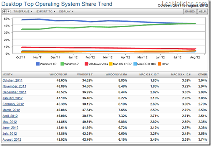Open the June, 2012 link

tap(10, 128)
